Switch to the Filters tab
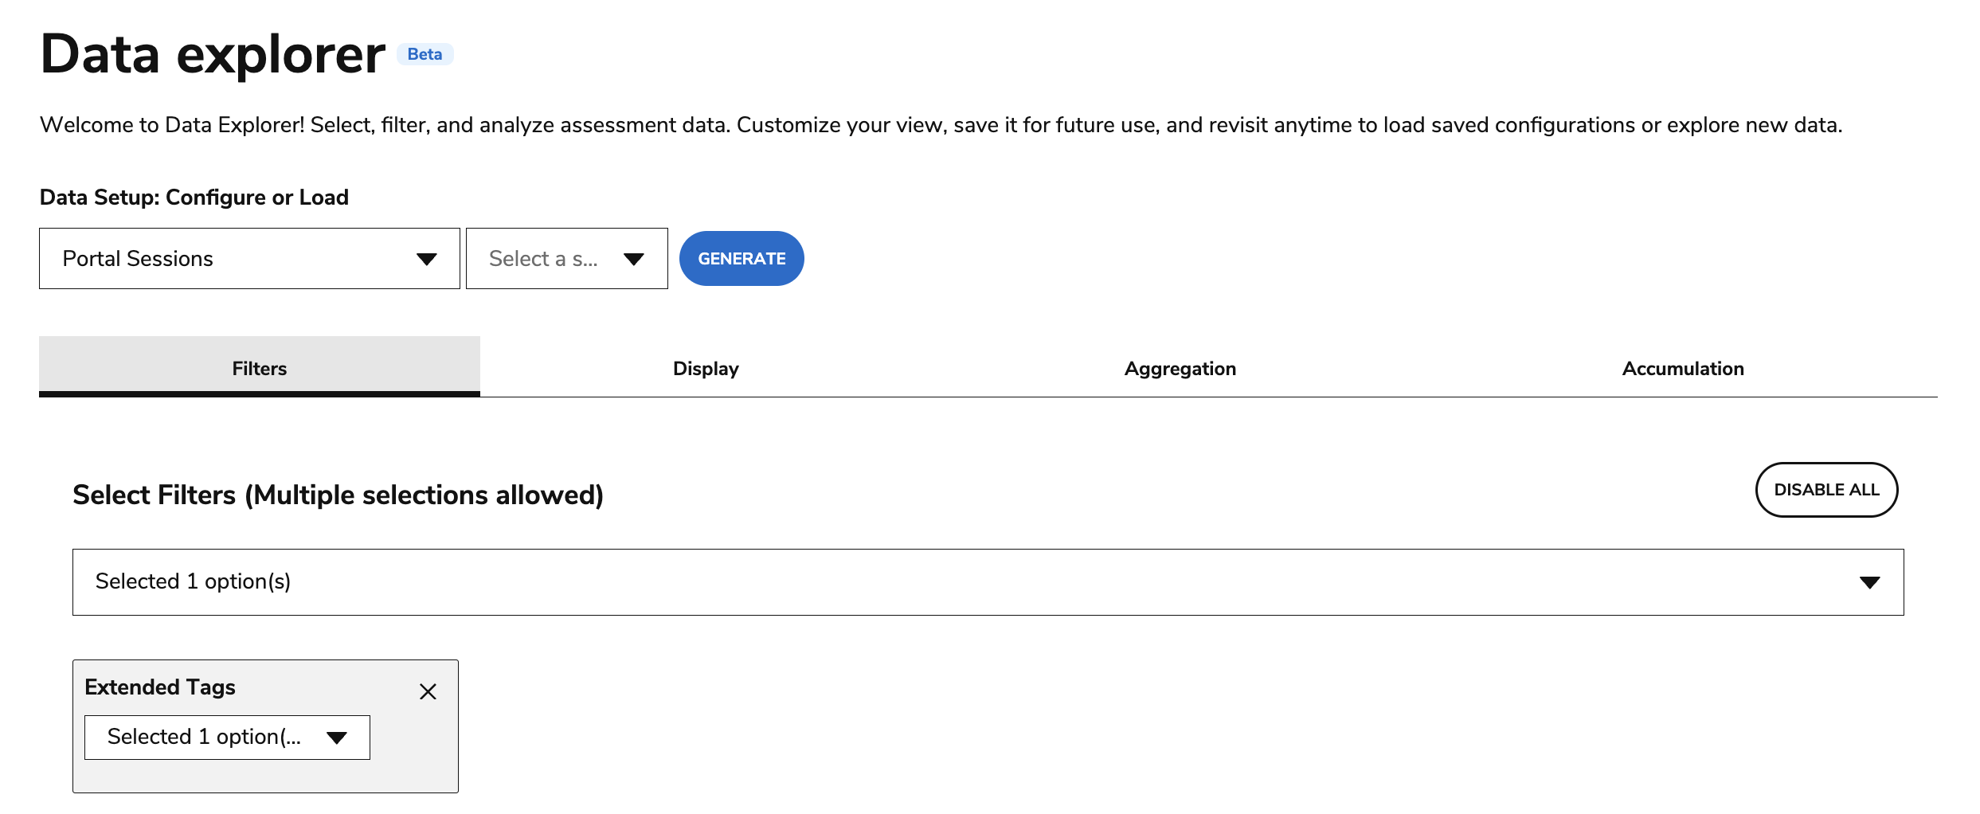This screenshot has width=1980, height=814. [x=260, y=368]
